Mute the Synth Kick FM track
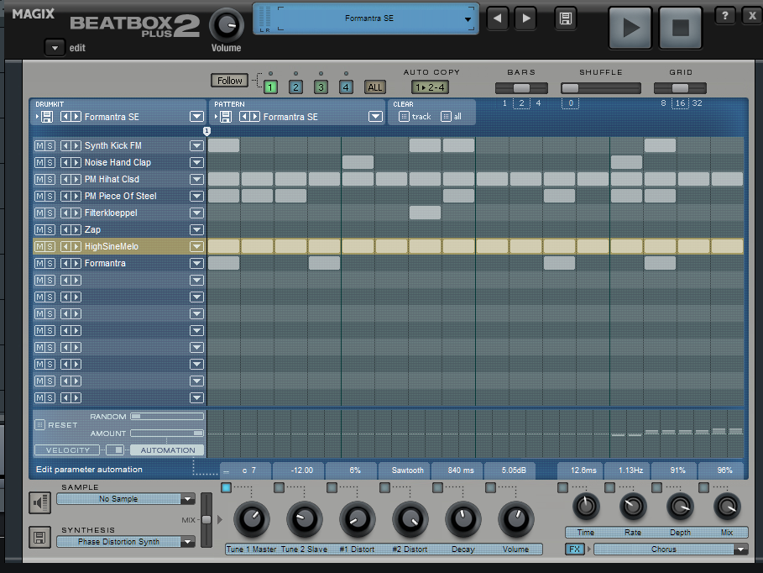763x573 pixels. click(40, 145)
